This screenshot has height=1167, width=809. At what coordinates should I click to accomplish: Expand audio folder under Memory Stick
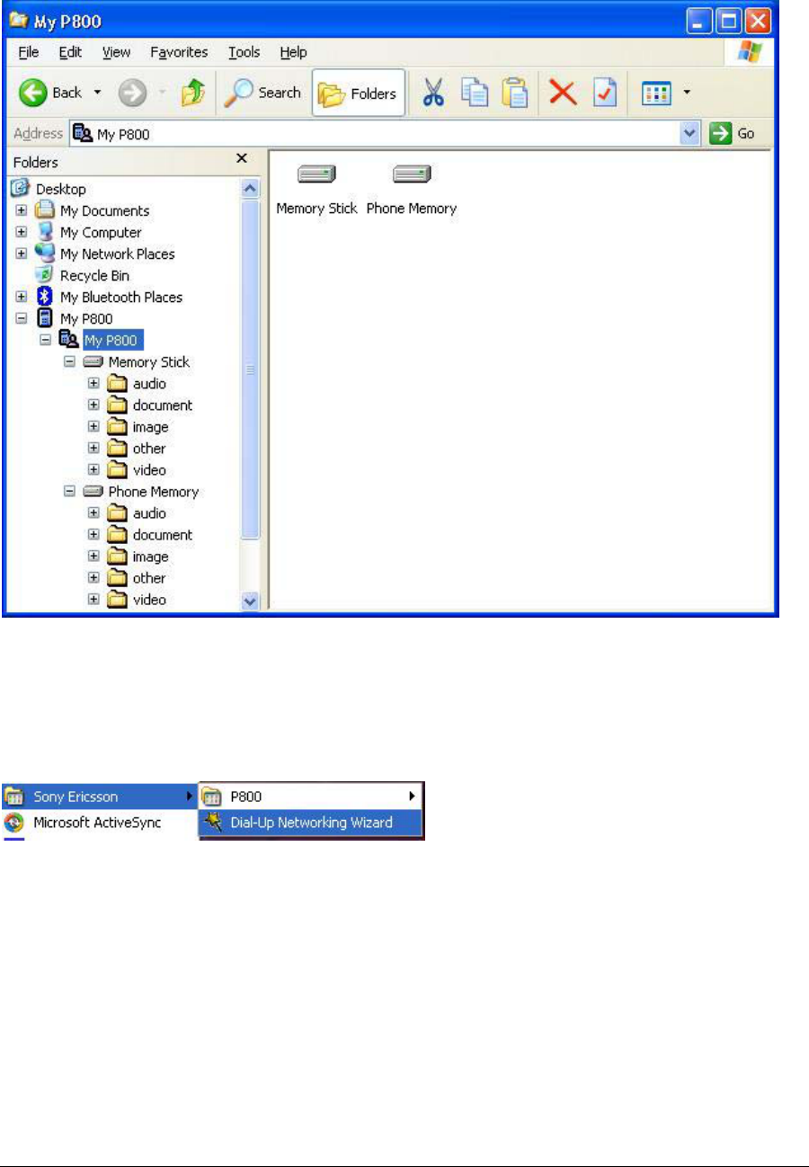(x=93, y=383)
